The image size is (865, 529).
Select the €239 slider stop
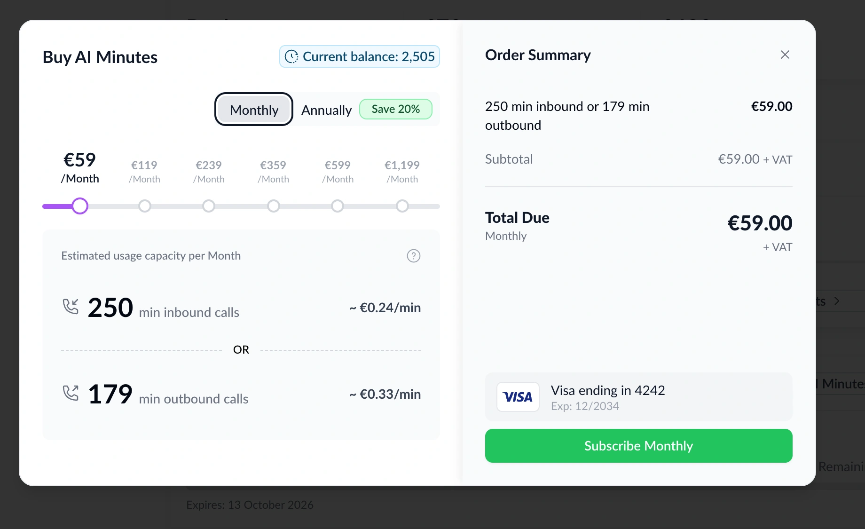[209, 206]
